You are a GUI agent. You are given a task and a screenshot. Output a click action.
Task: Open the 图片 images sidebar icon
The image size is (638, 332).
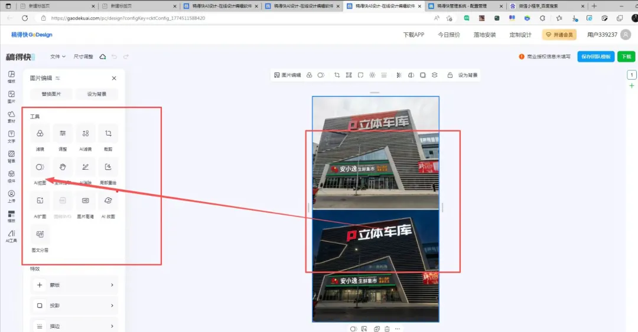(x=11, y=97)
